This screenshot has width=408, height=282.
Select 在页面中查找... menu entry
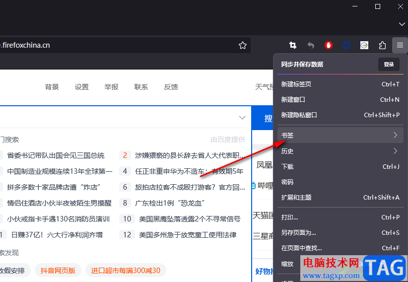click(340, 248)
